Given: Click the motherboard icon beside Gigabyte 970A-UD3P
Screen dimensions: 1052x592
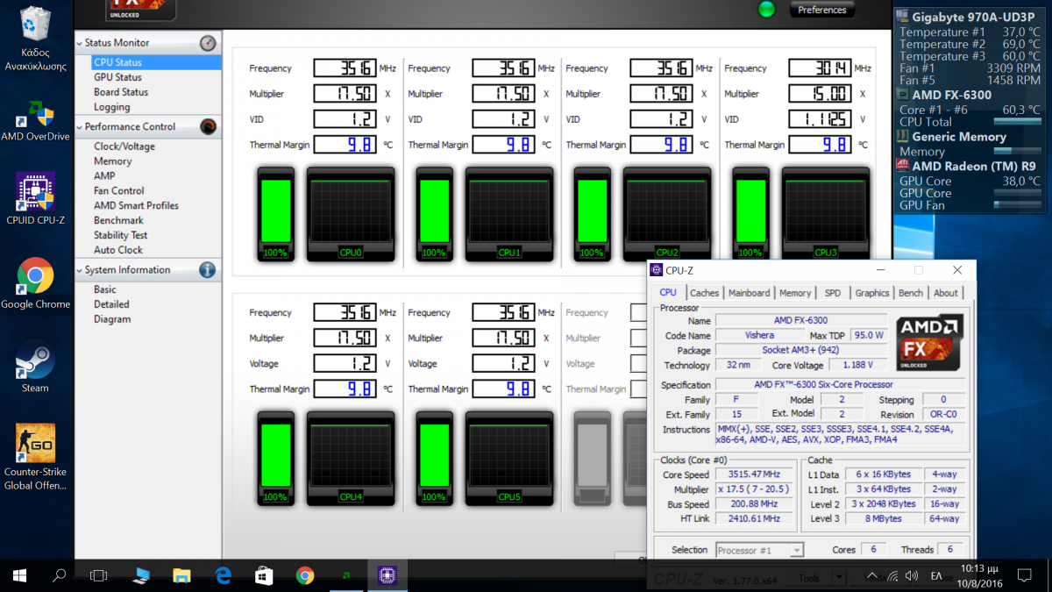Looking at the screenshot, I should [x=903, y=17].
